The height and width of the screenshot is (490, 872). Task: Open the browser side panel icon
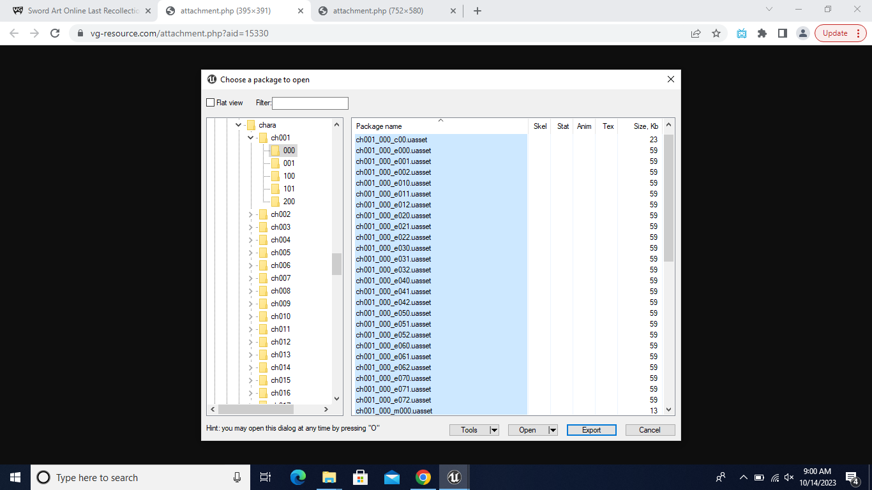point(782,33)
